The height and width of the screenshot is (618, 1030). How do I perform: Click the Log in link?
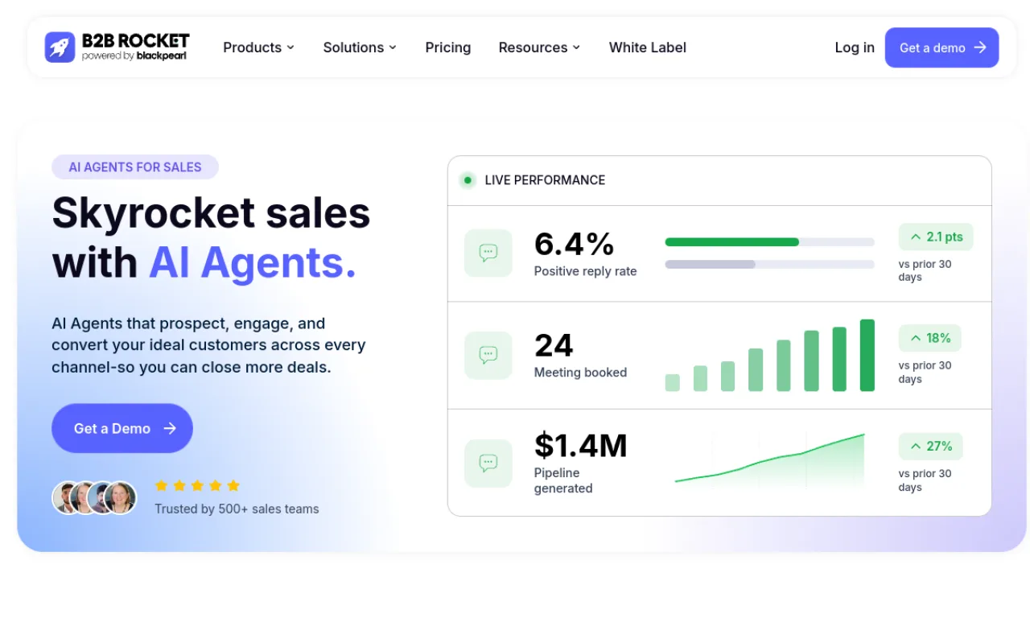[855, 47]
